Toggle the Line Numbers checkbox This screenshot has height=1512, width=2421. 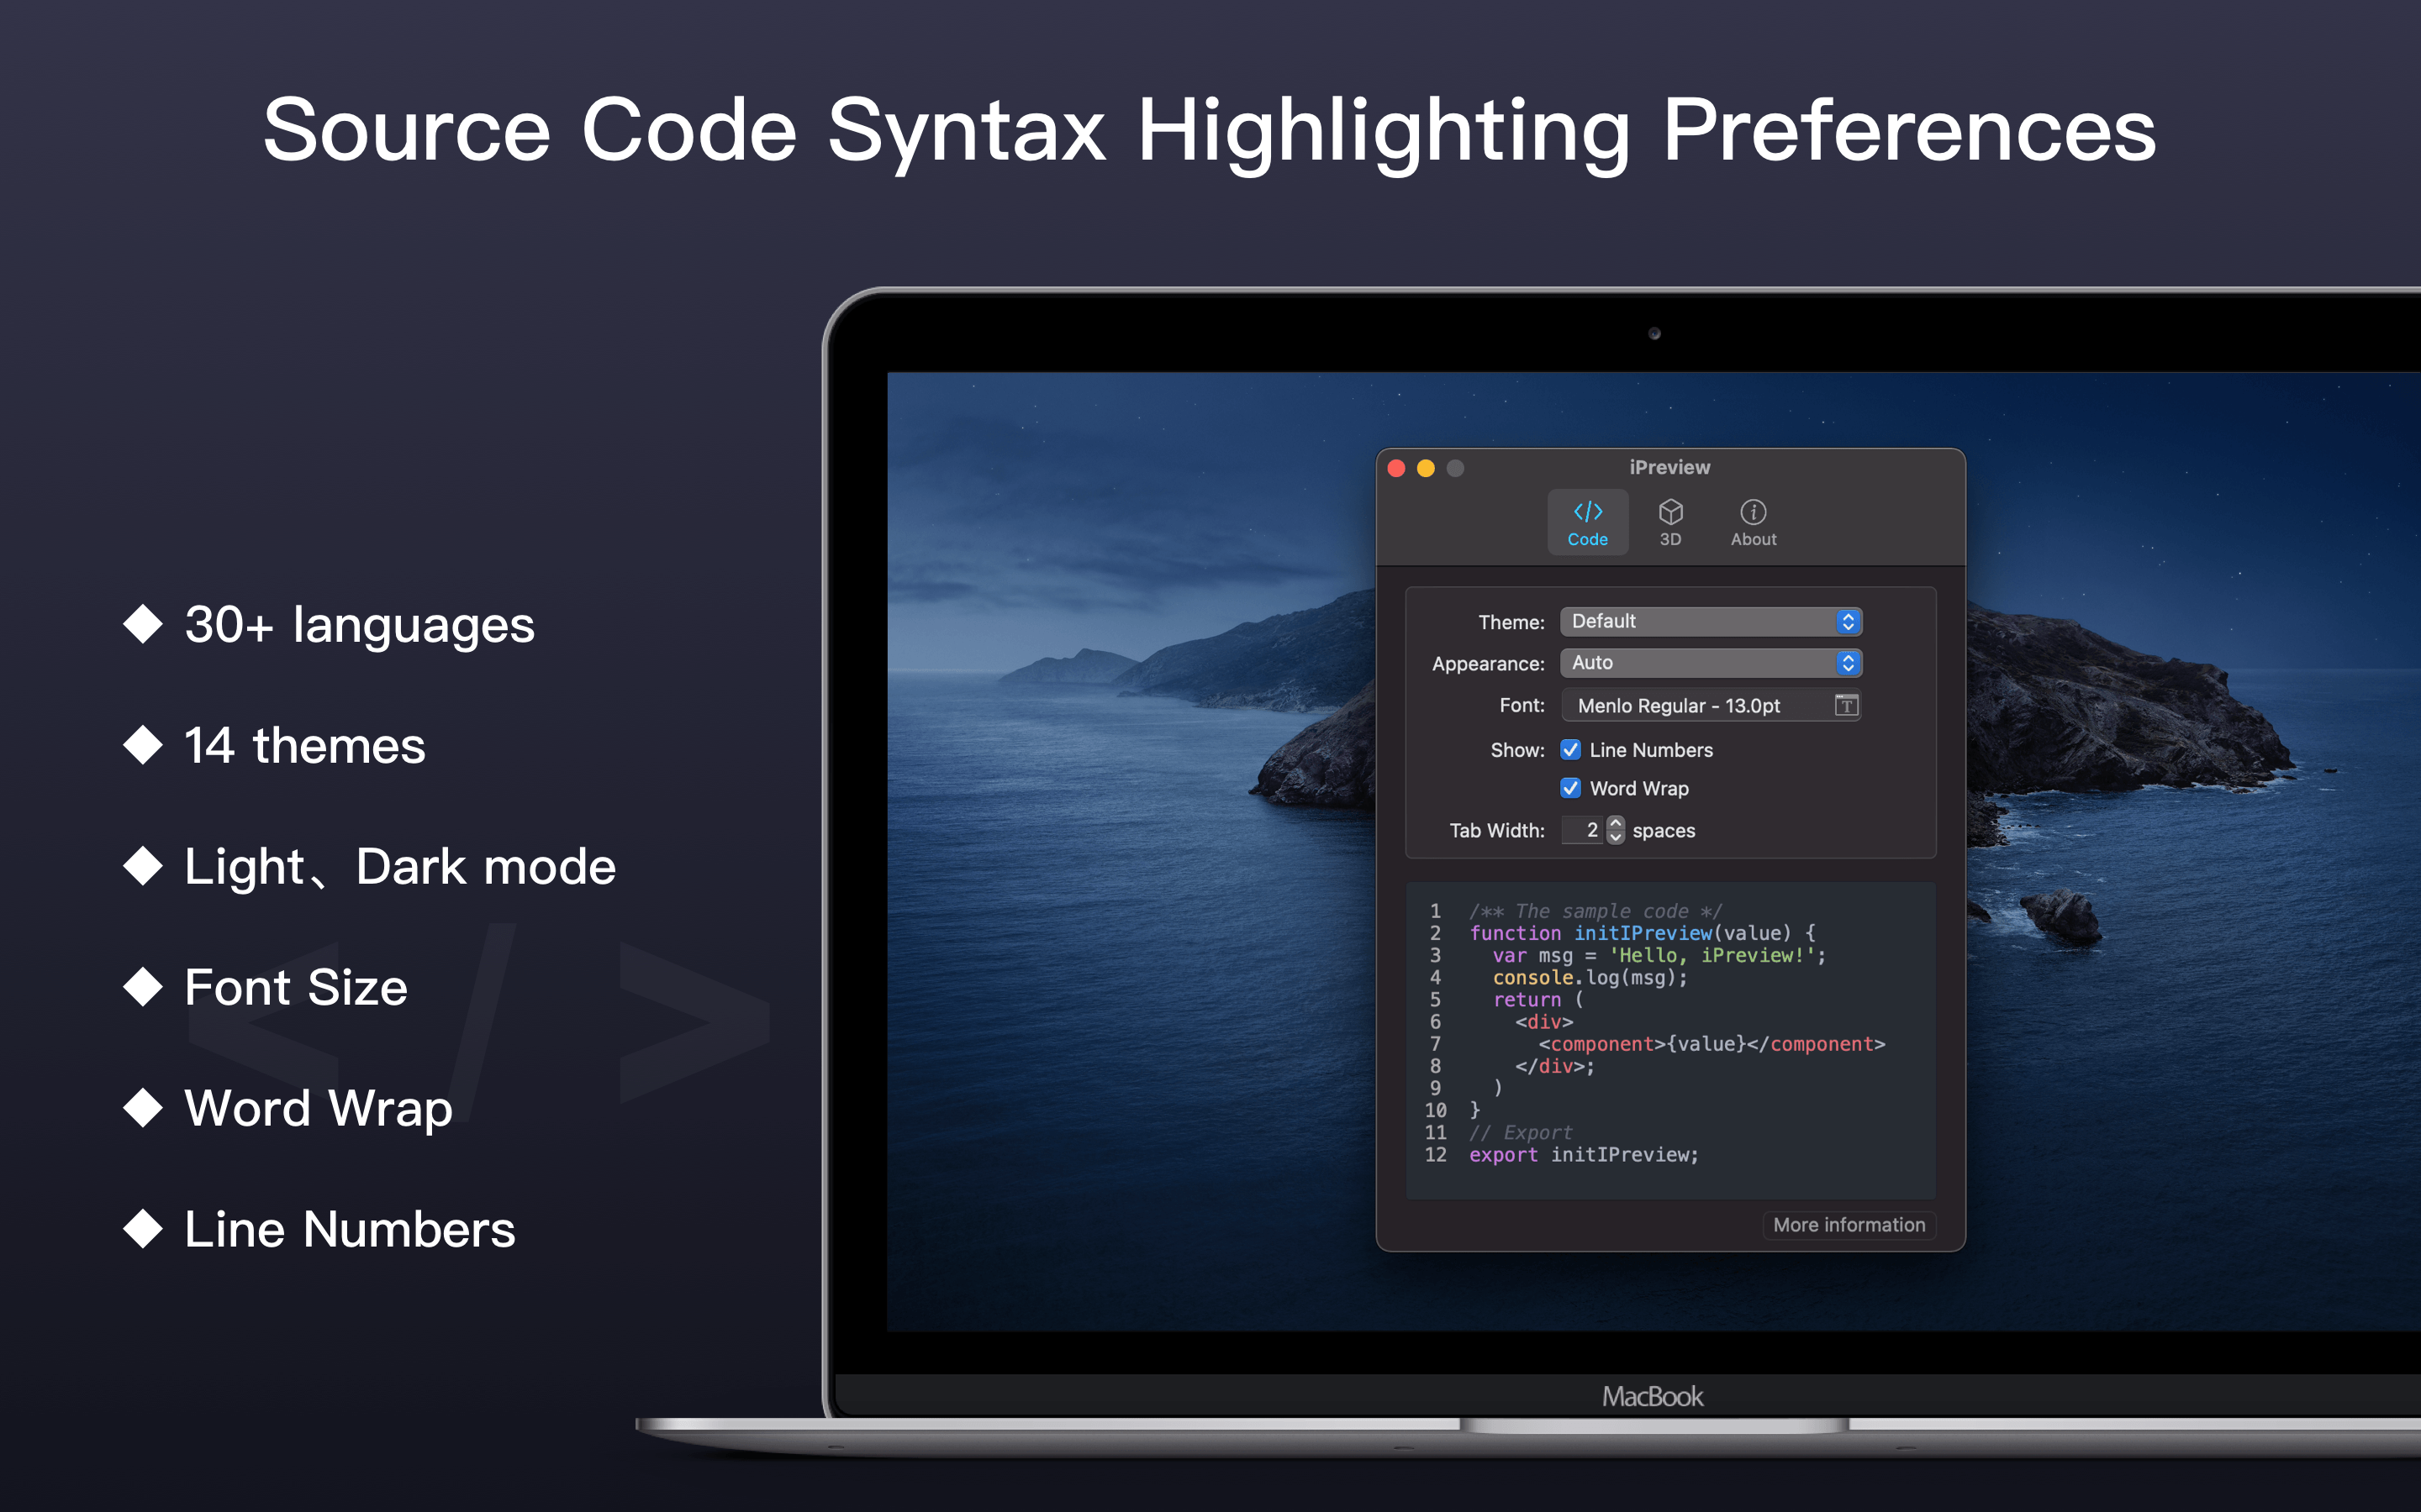tap(1570, 748)
